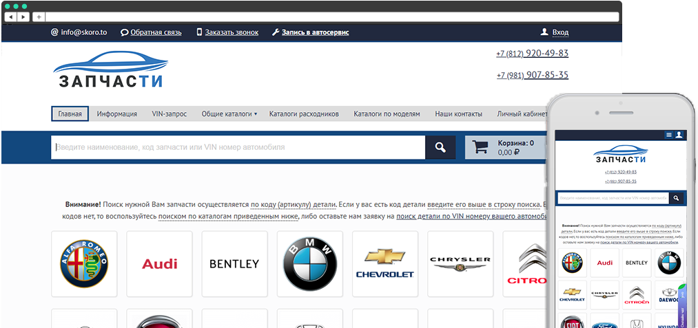The image size is (698, 328).
Task: Tap the search field in the phone view
Action: [x=613, y=198]
